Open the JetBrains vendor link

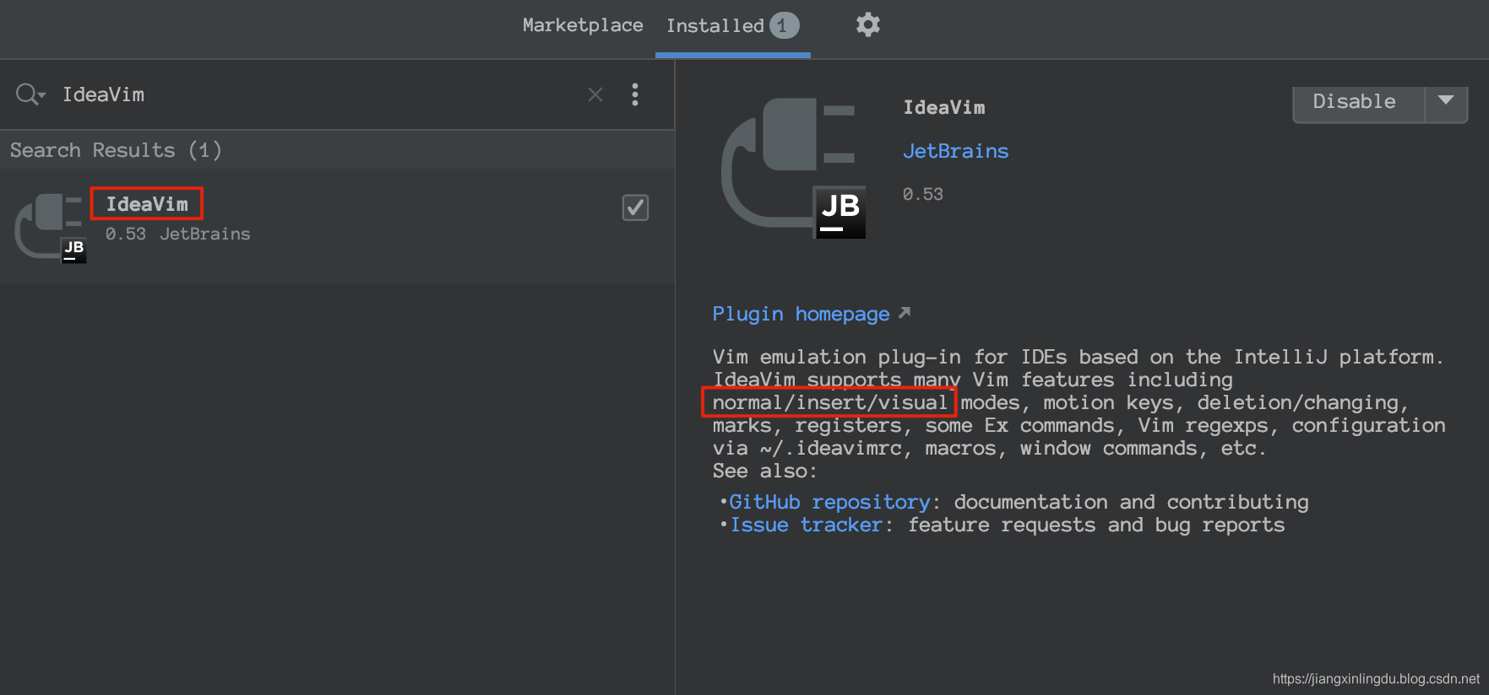[x=955, y=151]
